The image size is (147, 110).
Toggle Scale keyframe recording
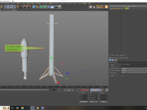pyautogui.click(x=94, y=90)
